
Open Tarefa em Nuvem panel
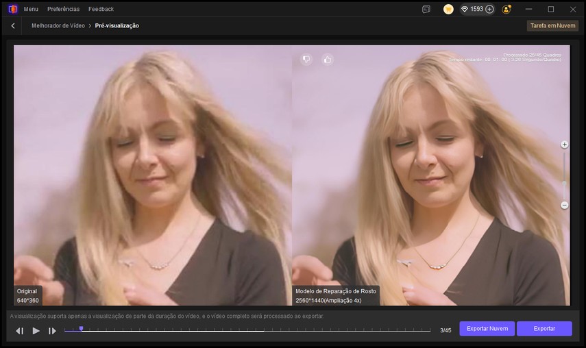point(552,25)
